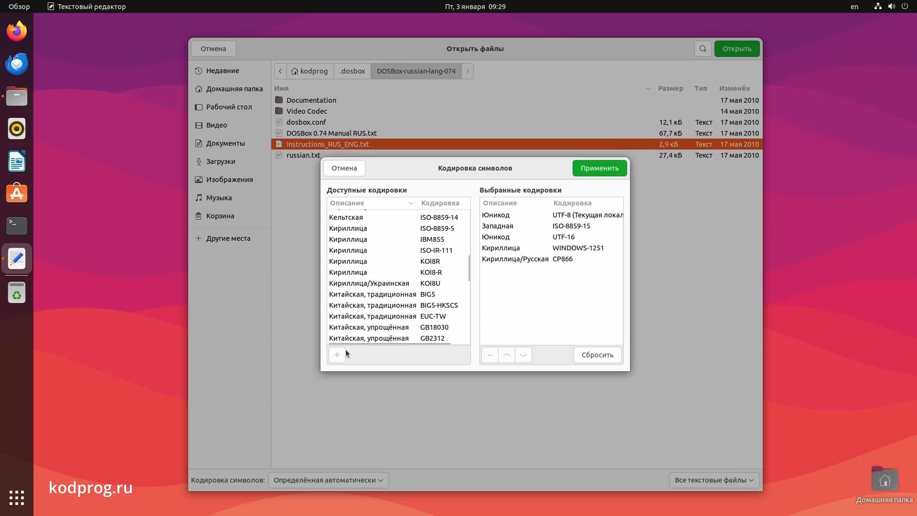Open Thunderbird mail from the dock

tap(17, 64)
